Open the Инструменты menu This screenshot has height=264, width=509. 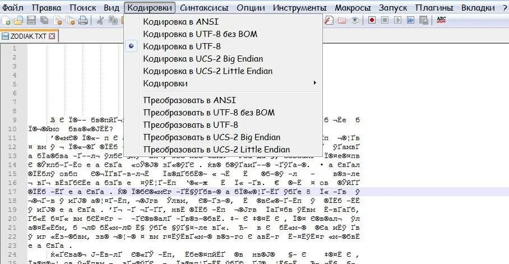click(299, 7)
